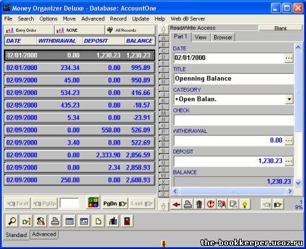Click the page number box beside PgUp
Screen dimensions: 306x249
click(69, 203)
